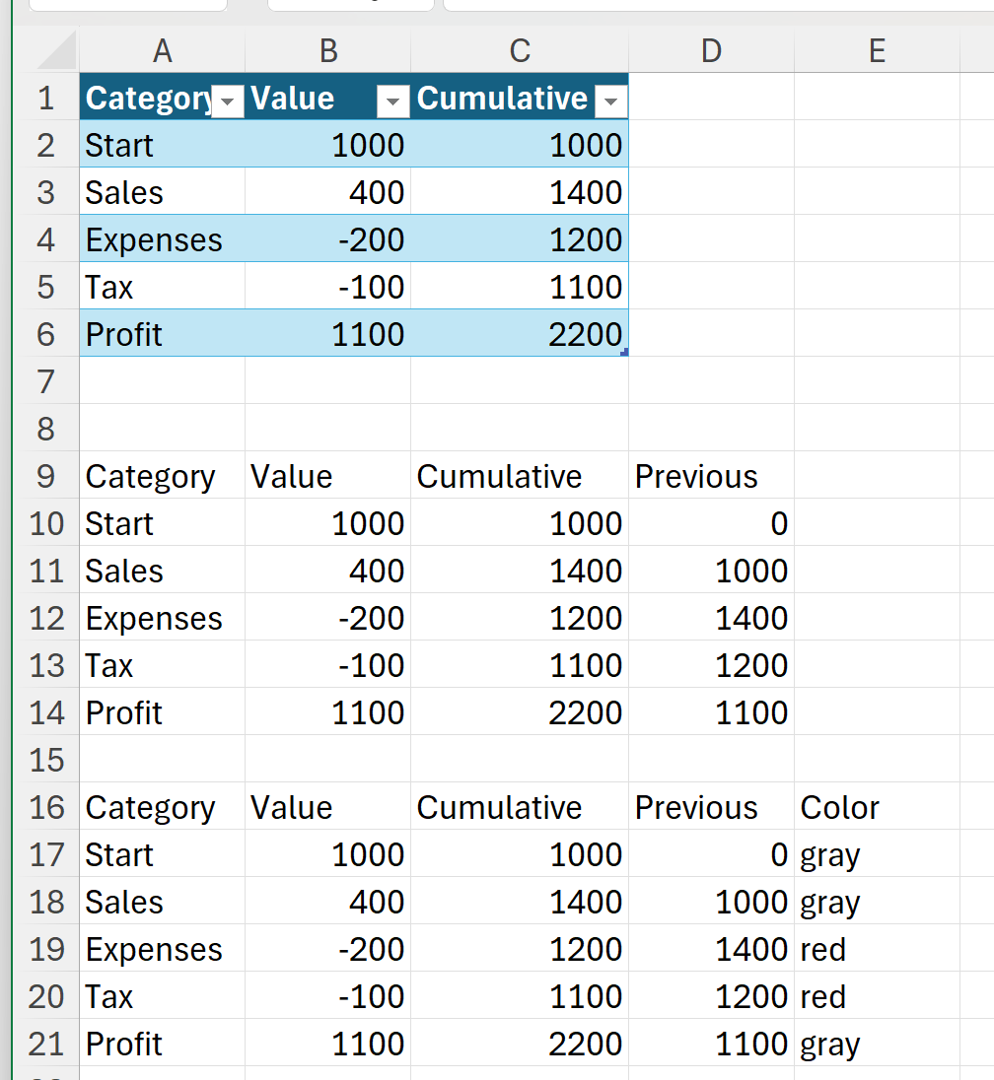Image resolution: width=994 pixels, height=1080 pixels.
Task: Open the Cumulative column filter dropdown
Action: [611, 101]
